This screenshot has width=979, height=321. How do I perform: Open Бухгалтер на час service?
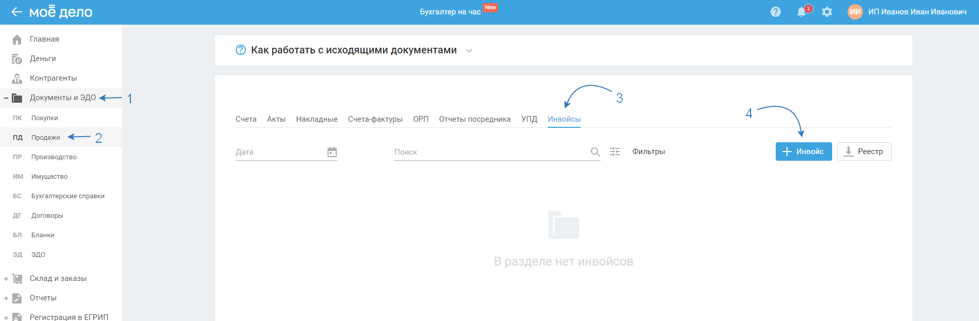point(450,12)
